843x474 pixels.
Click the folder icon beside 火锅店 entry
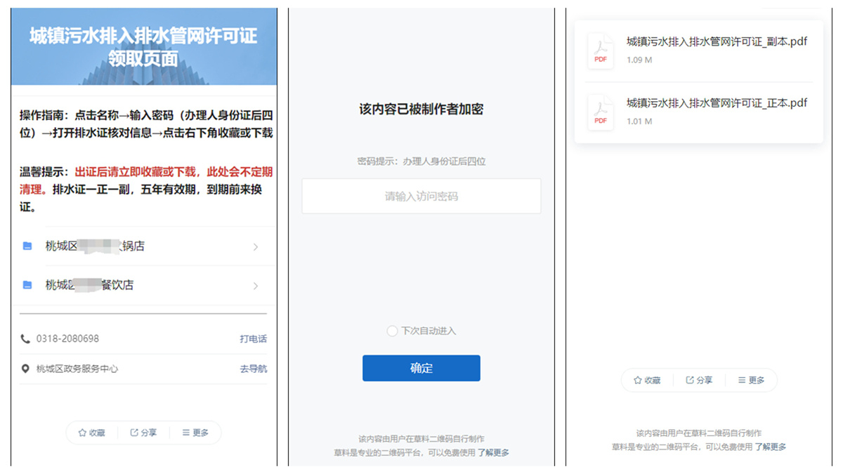(x=27, y=246)
